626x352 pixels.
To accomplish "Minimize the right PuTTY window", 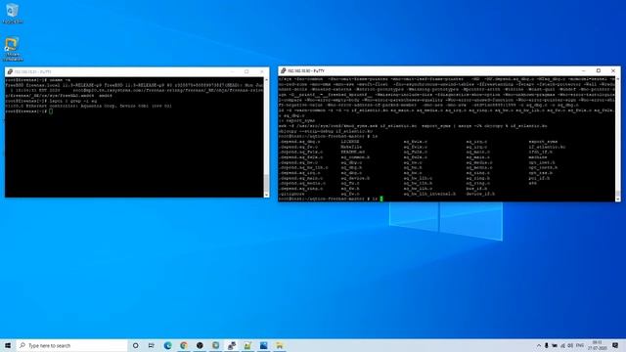I will click(x=583, y=71).
